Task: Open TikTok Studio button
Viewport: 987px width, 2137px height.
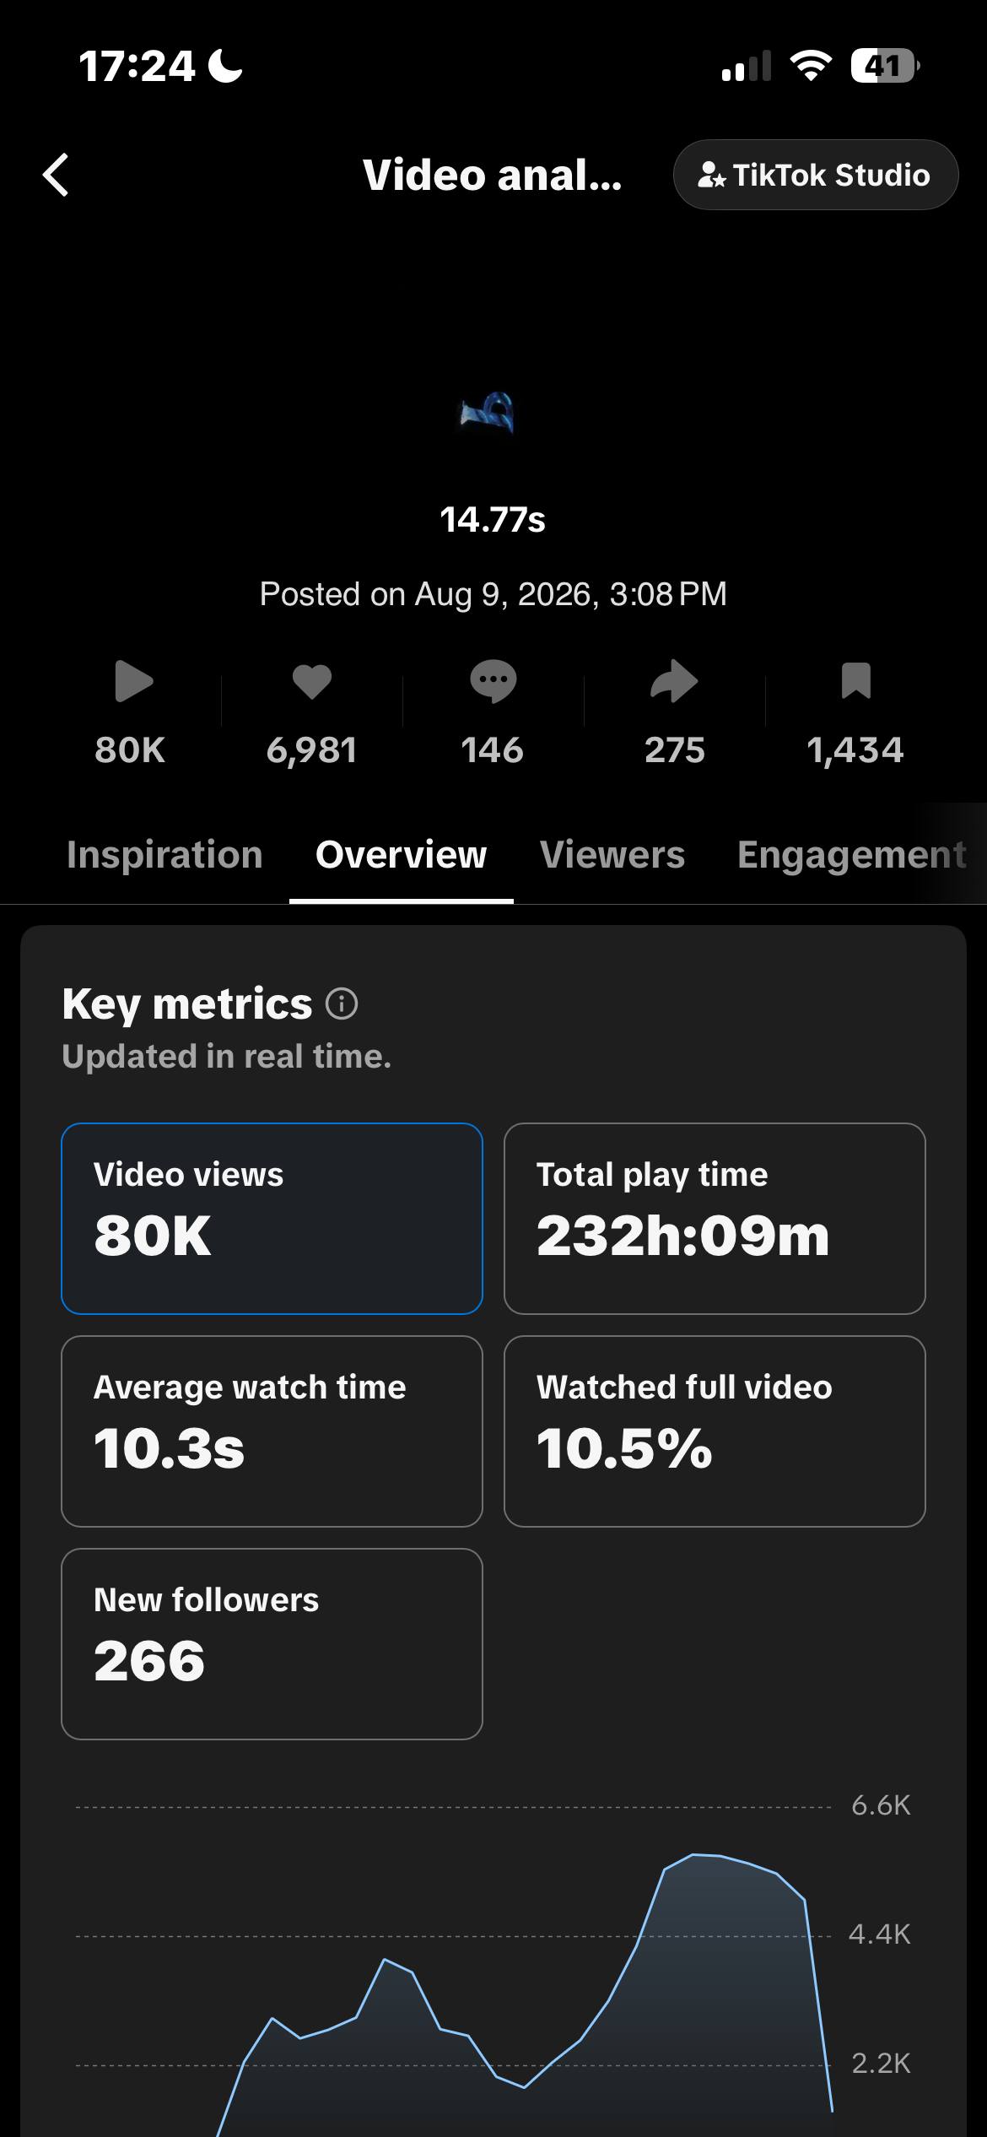Action: [816, 175]
